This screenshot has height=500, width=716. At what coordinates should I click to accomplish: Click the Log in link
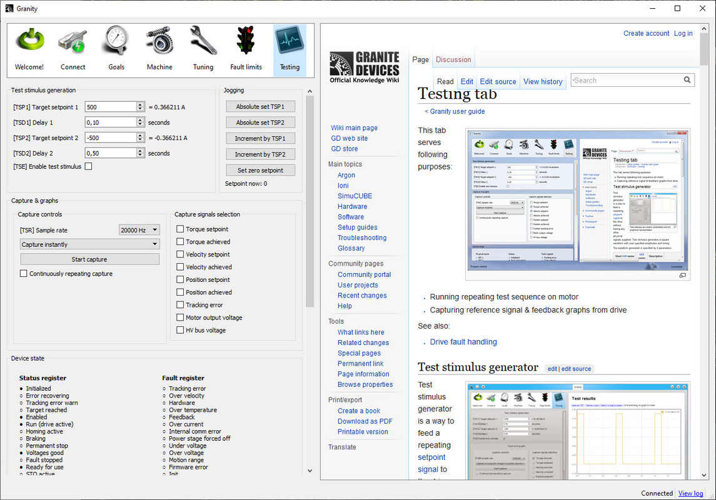coord(683,33)
